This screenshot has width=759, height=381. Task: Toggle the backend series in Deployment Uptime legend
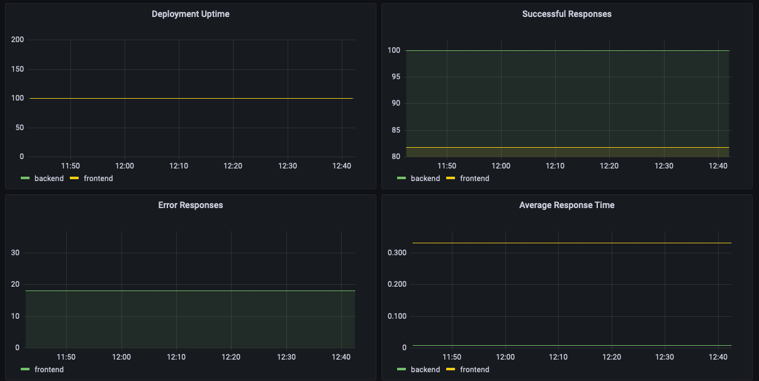click(50, 178)
